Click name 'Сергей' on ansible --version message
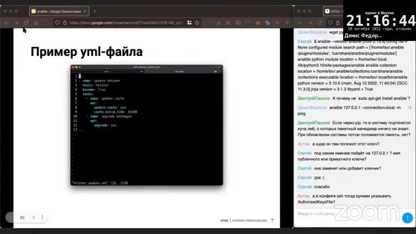 [x=304, y=42]
